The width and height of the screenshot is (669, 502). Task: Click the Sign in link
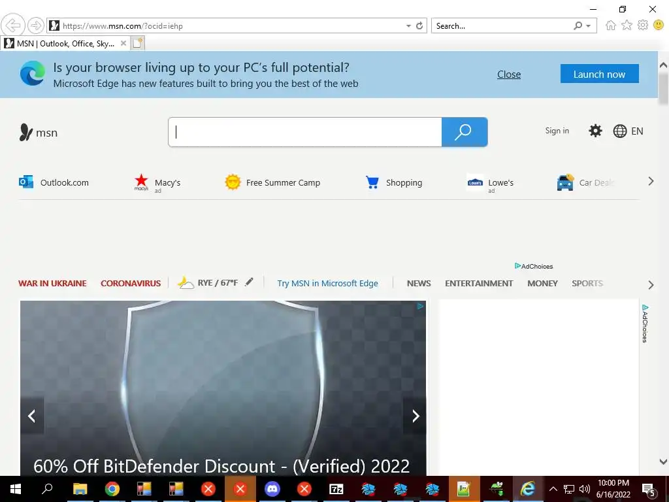pos(557,131)
